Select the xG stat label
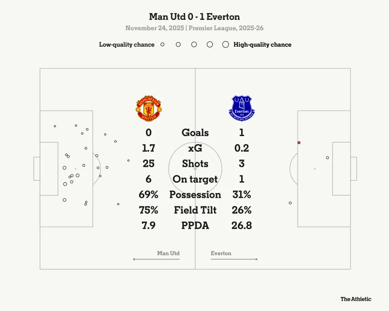This screenshot has width=389, height=311. [195, 148]
